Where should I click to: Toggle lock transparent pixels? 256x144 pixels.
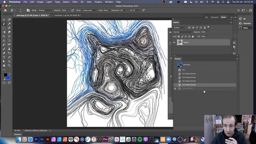[179, 36]
